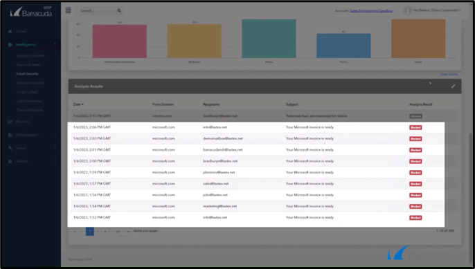Screen dimensions: 475x269
Task: Edit Analysis Results with the pencil icon
Action: pos(453,86)
